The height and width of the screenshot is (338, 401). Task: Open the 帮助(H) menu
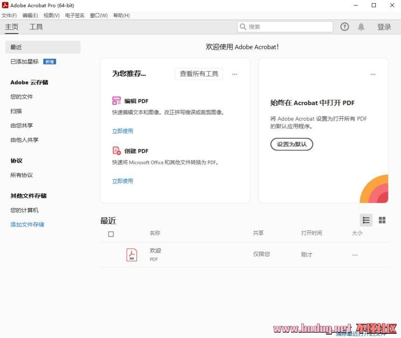click(122, 15)
